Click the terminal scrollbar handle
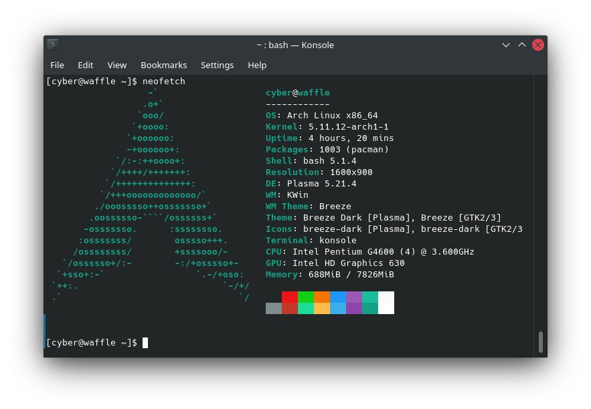Image resolution: width=591 pixels, height=409 pixels. click(541, 342)
